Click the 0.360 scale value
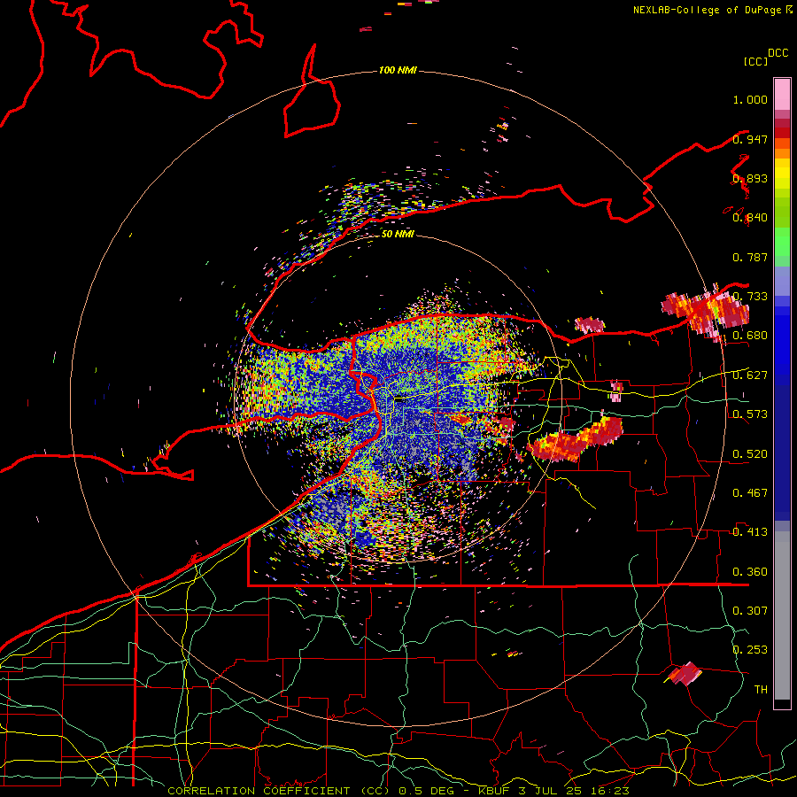This screenshot has height=797, width=797. click(750, 572)
